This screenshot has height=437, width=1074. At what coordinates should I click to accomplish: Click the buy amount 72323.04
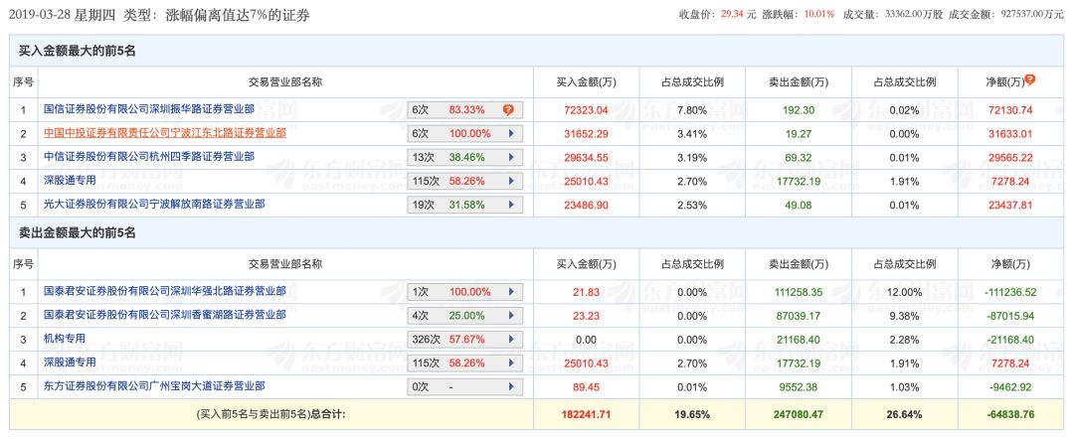pyautogui.click(x=587, y=110)
